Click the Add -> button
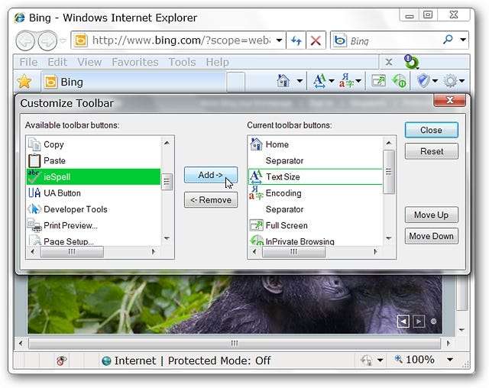This screenshot has width=489, height=388. (x=211, y=175)
